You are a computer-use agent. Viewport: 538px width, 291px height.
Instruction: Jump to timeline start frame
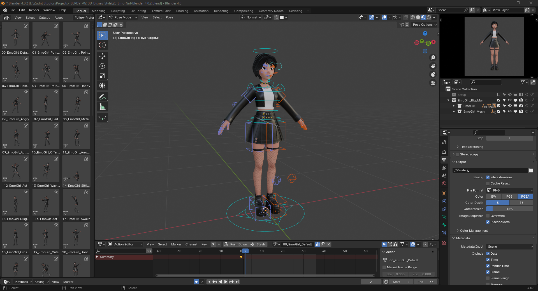(x=209, y=282)
